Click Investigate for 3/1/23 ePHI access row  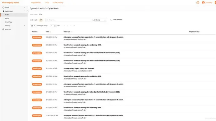(x=37, y=108)
